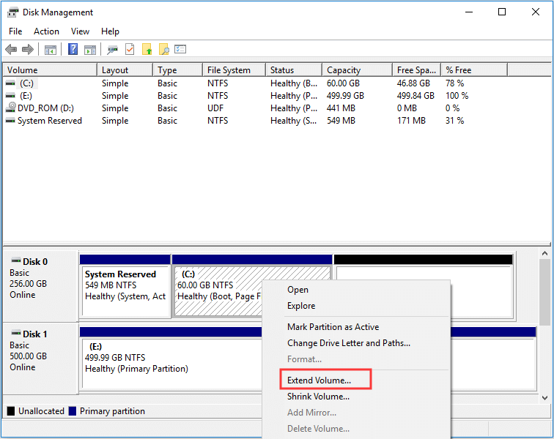
Task: Click the red checkmark document toolbar icon
Action: tap(130, 50)
